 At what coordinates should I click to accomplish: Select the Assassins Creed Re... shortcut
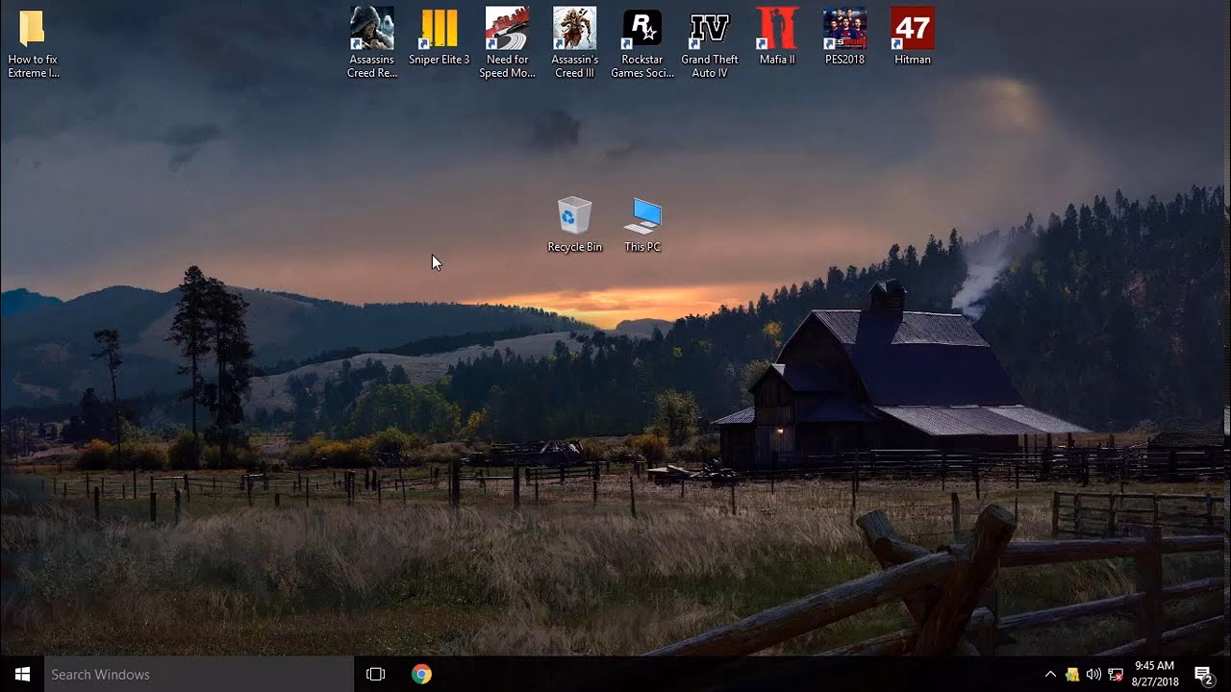click(x=372, y=43)
